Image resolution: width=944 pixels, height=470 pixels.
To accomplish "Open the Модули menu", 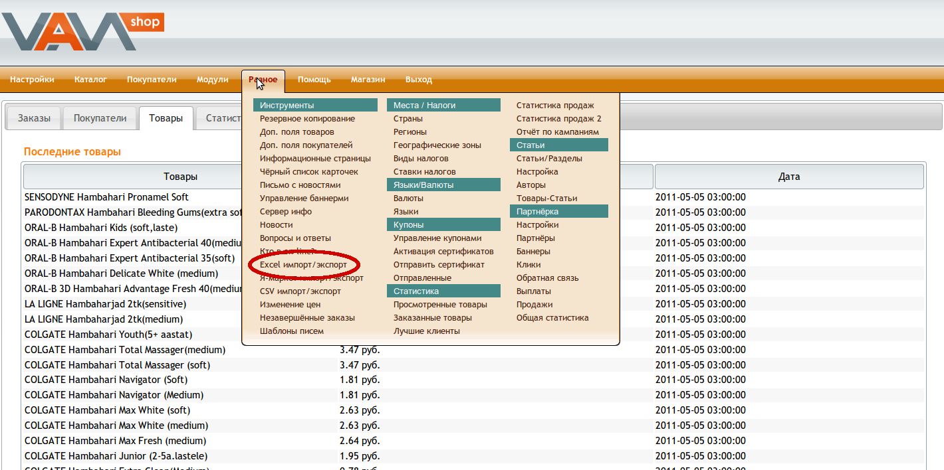I will pos(213,80).
